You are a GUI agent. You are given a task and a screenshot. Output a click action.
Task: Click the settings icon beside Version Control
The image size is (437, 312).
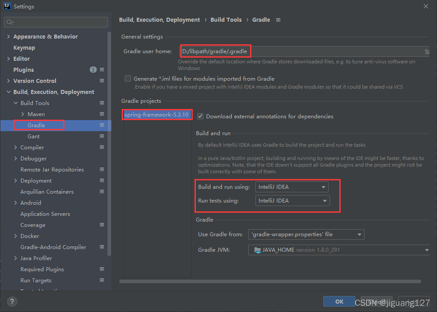[x=102, y=81]
